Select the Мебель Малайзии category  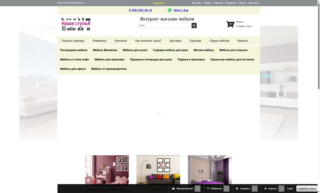pyautogui.click(x=105, y=50)
